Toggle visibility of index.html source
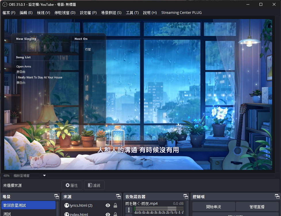This screenshot has width=281, height=216. click(108, 214)
